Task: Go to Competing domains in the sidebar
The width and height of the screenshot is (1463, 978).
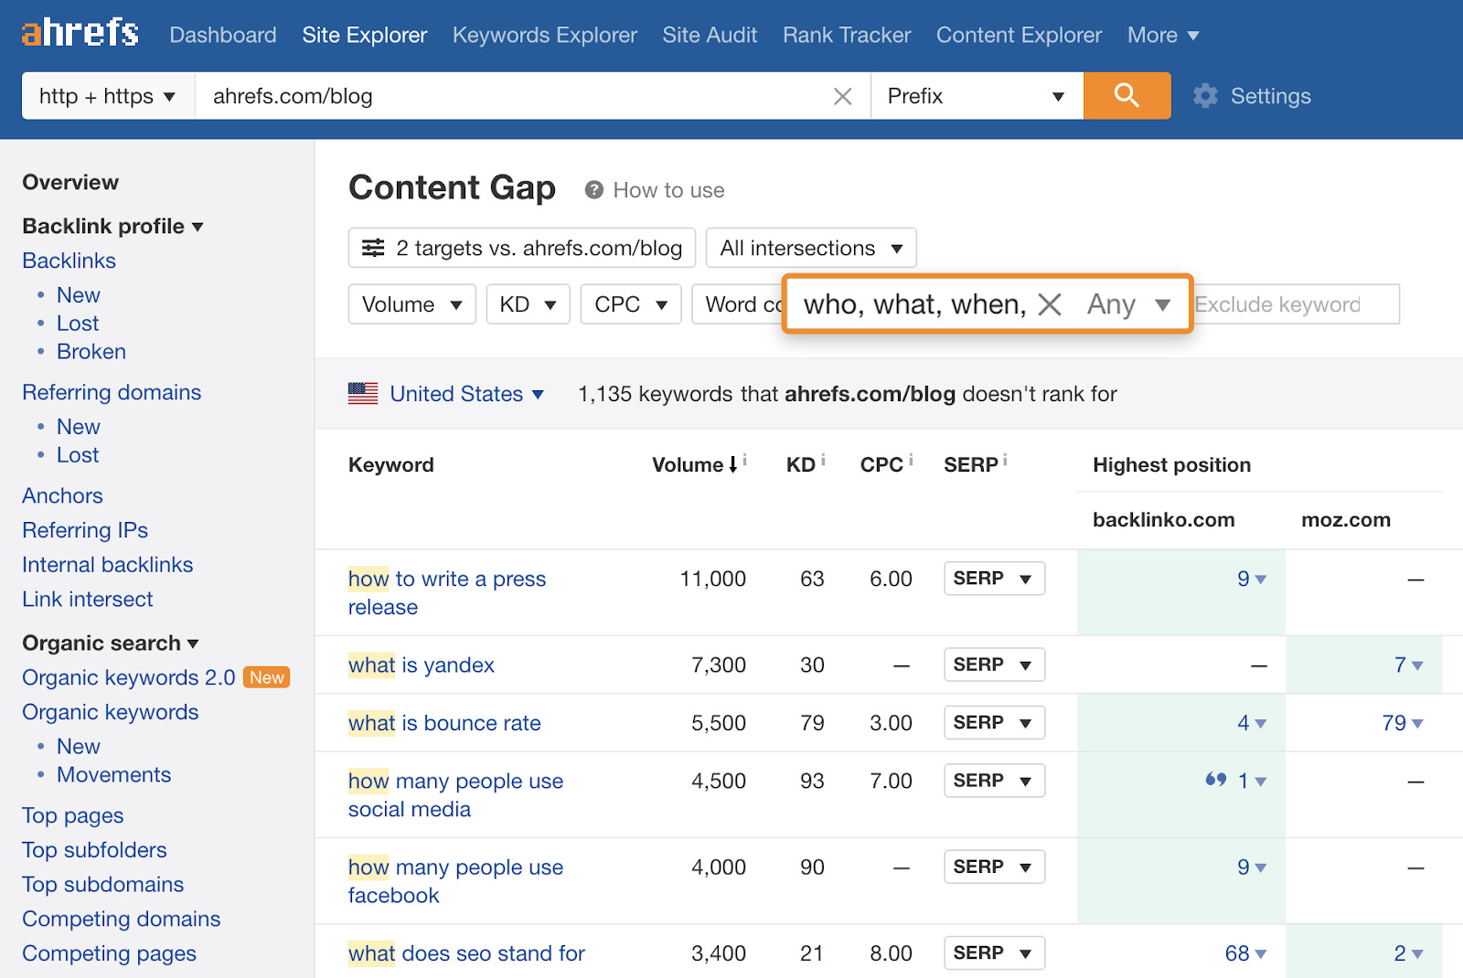Action: (x=120, y=918)
